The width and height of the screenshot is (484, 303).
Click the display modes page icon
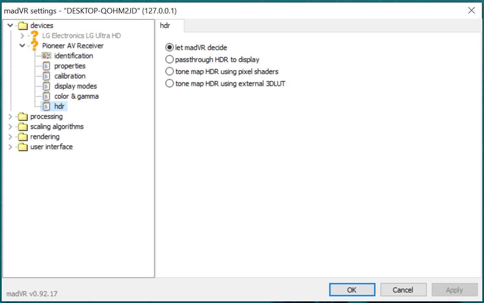tap(46, 86)
